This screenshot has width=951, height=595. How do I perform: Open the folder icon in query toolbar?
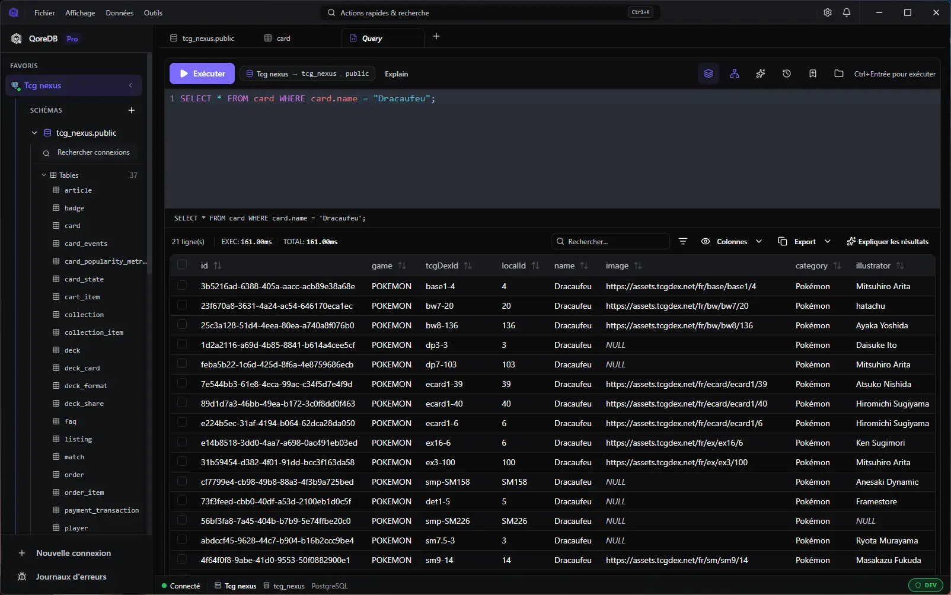[839, 73]
